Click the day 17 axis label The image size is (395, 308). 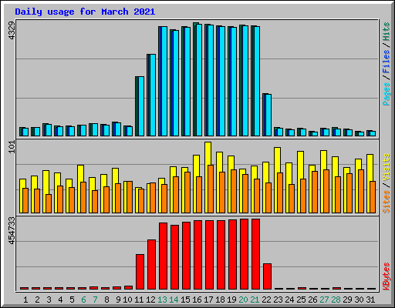[x=208, y=300]
